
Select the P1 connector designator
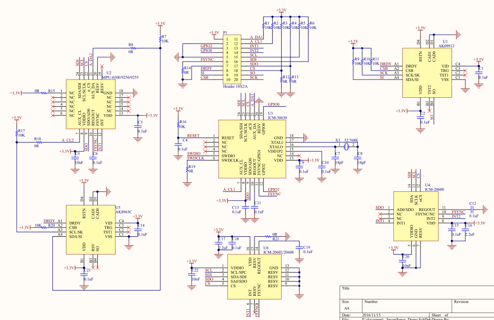pyautogui.click(x=225, y=32)
